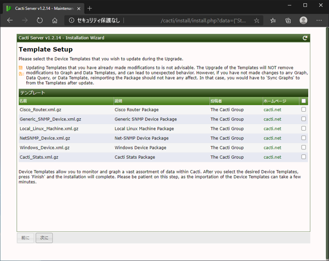Select the Cacti Server v1.2.14 tab
The image size is (329, 261).
(x=44, y=8)
